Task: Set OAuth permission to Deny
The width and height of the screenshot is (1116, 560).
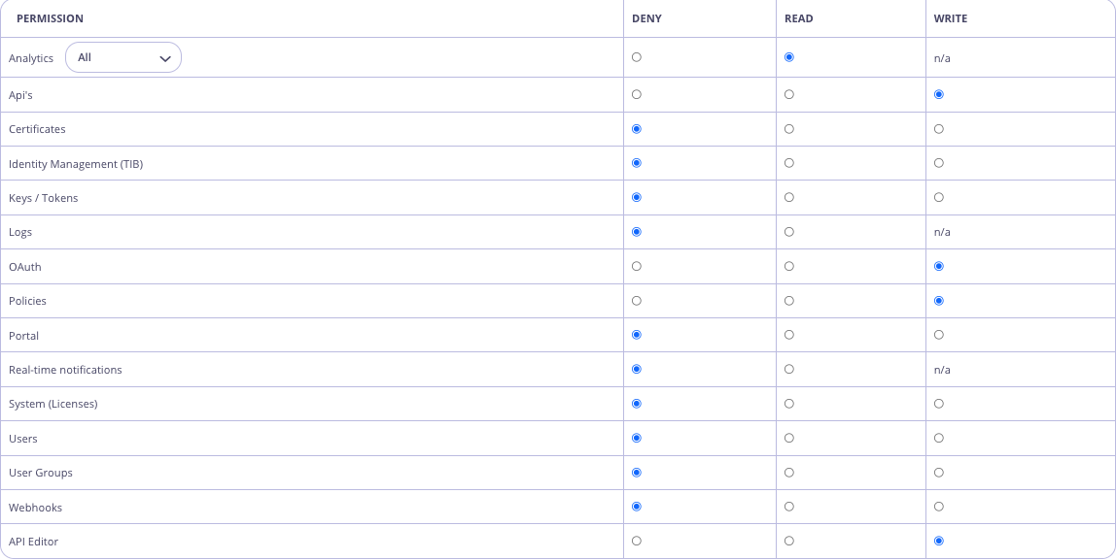Action: coord(637,266)
